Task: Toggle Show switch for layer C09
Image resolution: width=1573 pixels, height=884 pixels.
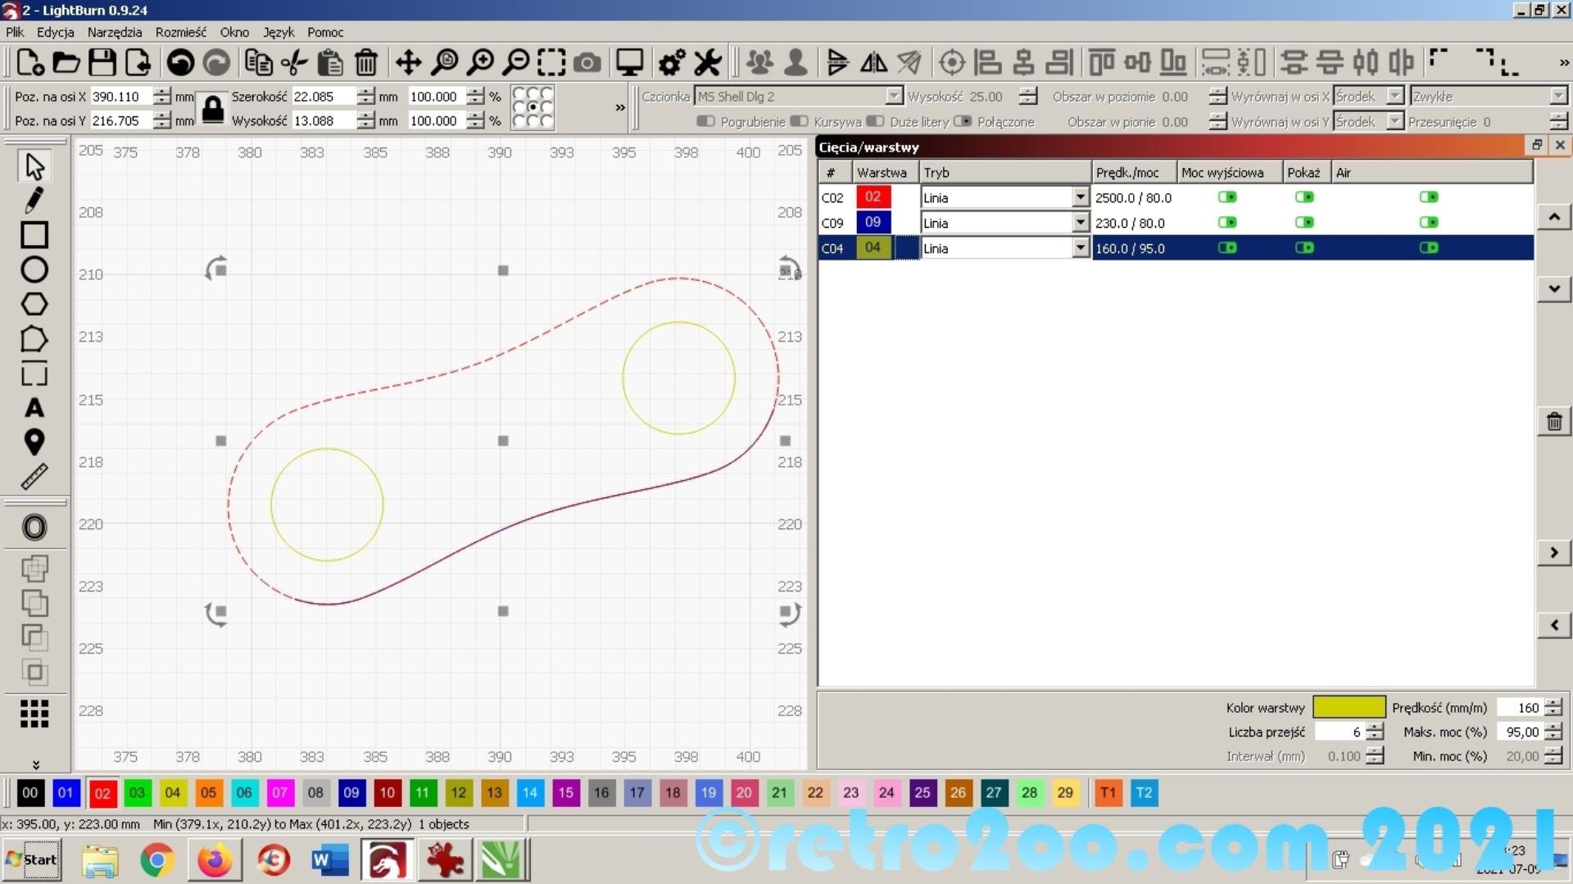Action: click(1303, 222)
